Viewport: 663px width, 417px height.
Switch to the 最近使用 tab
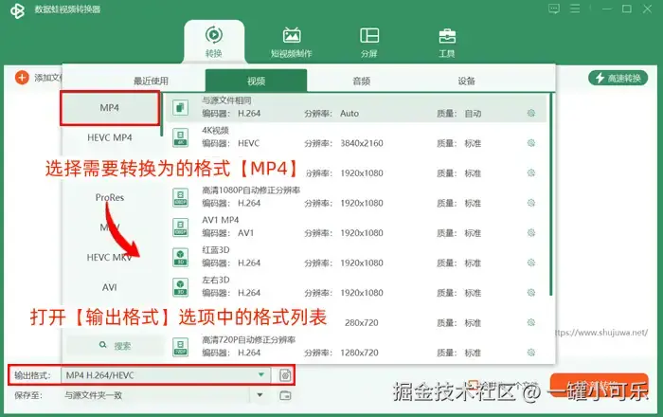151,81
